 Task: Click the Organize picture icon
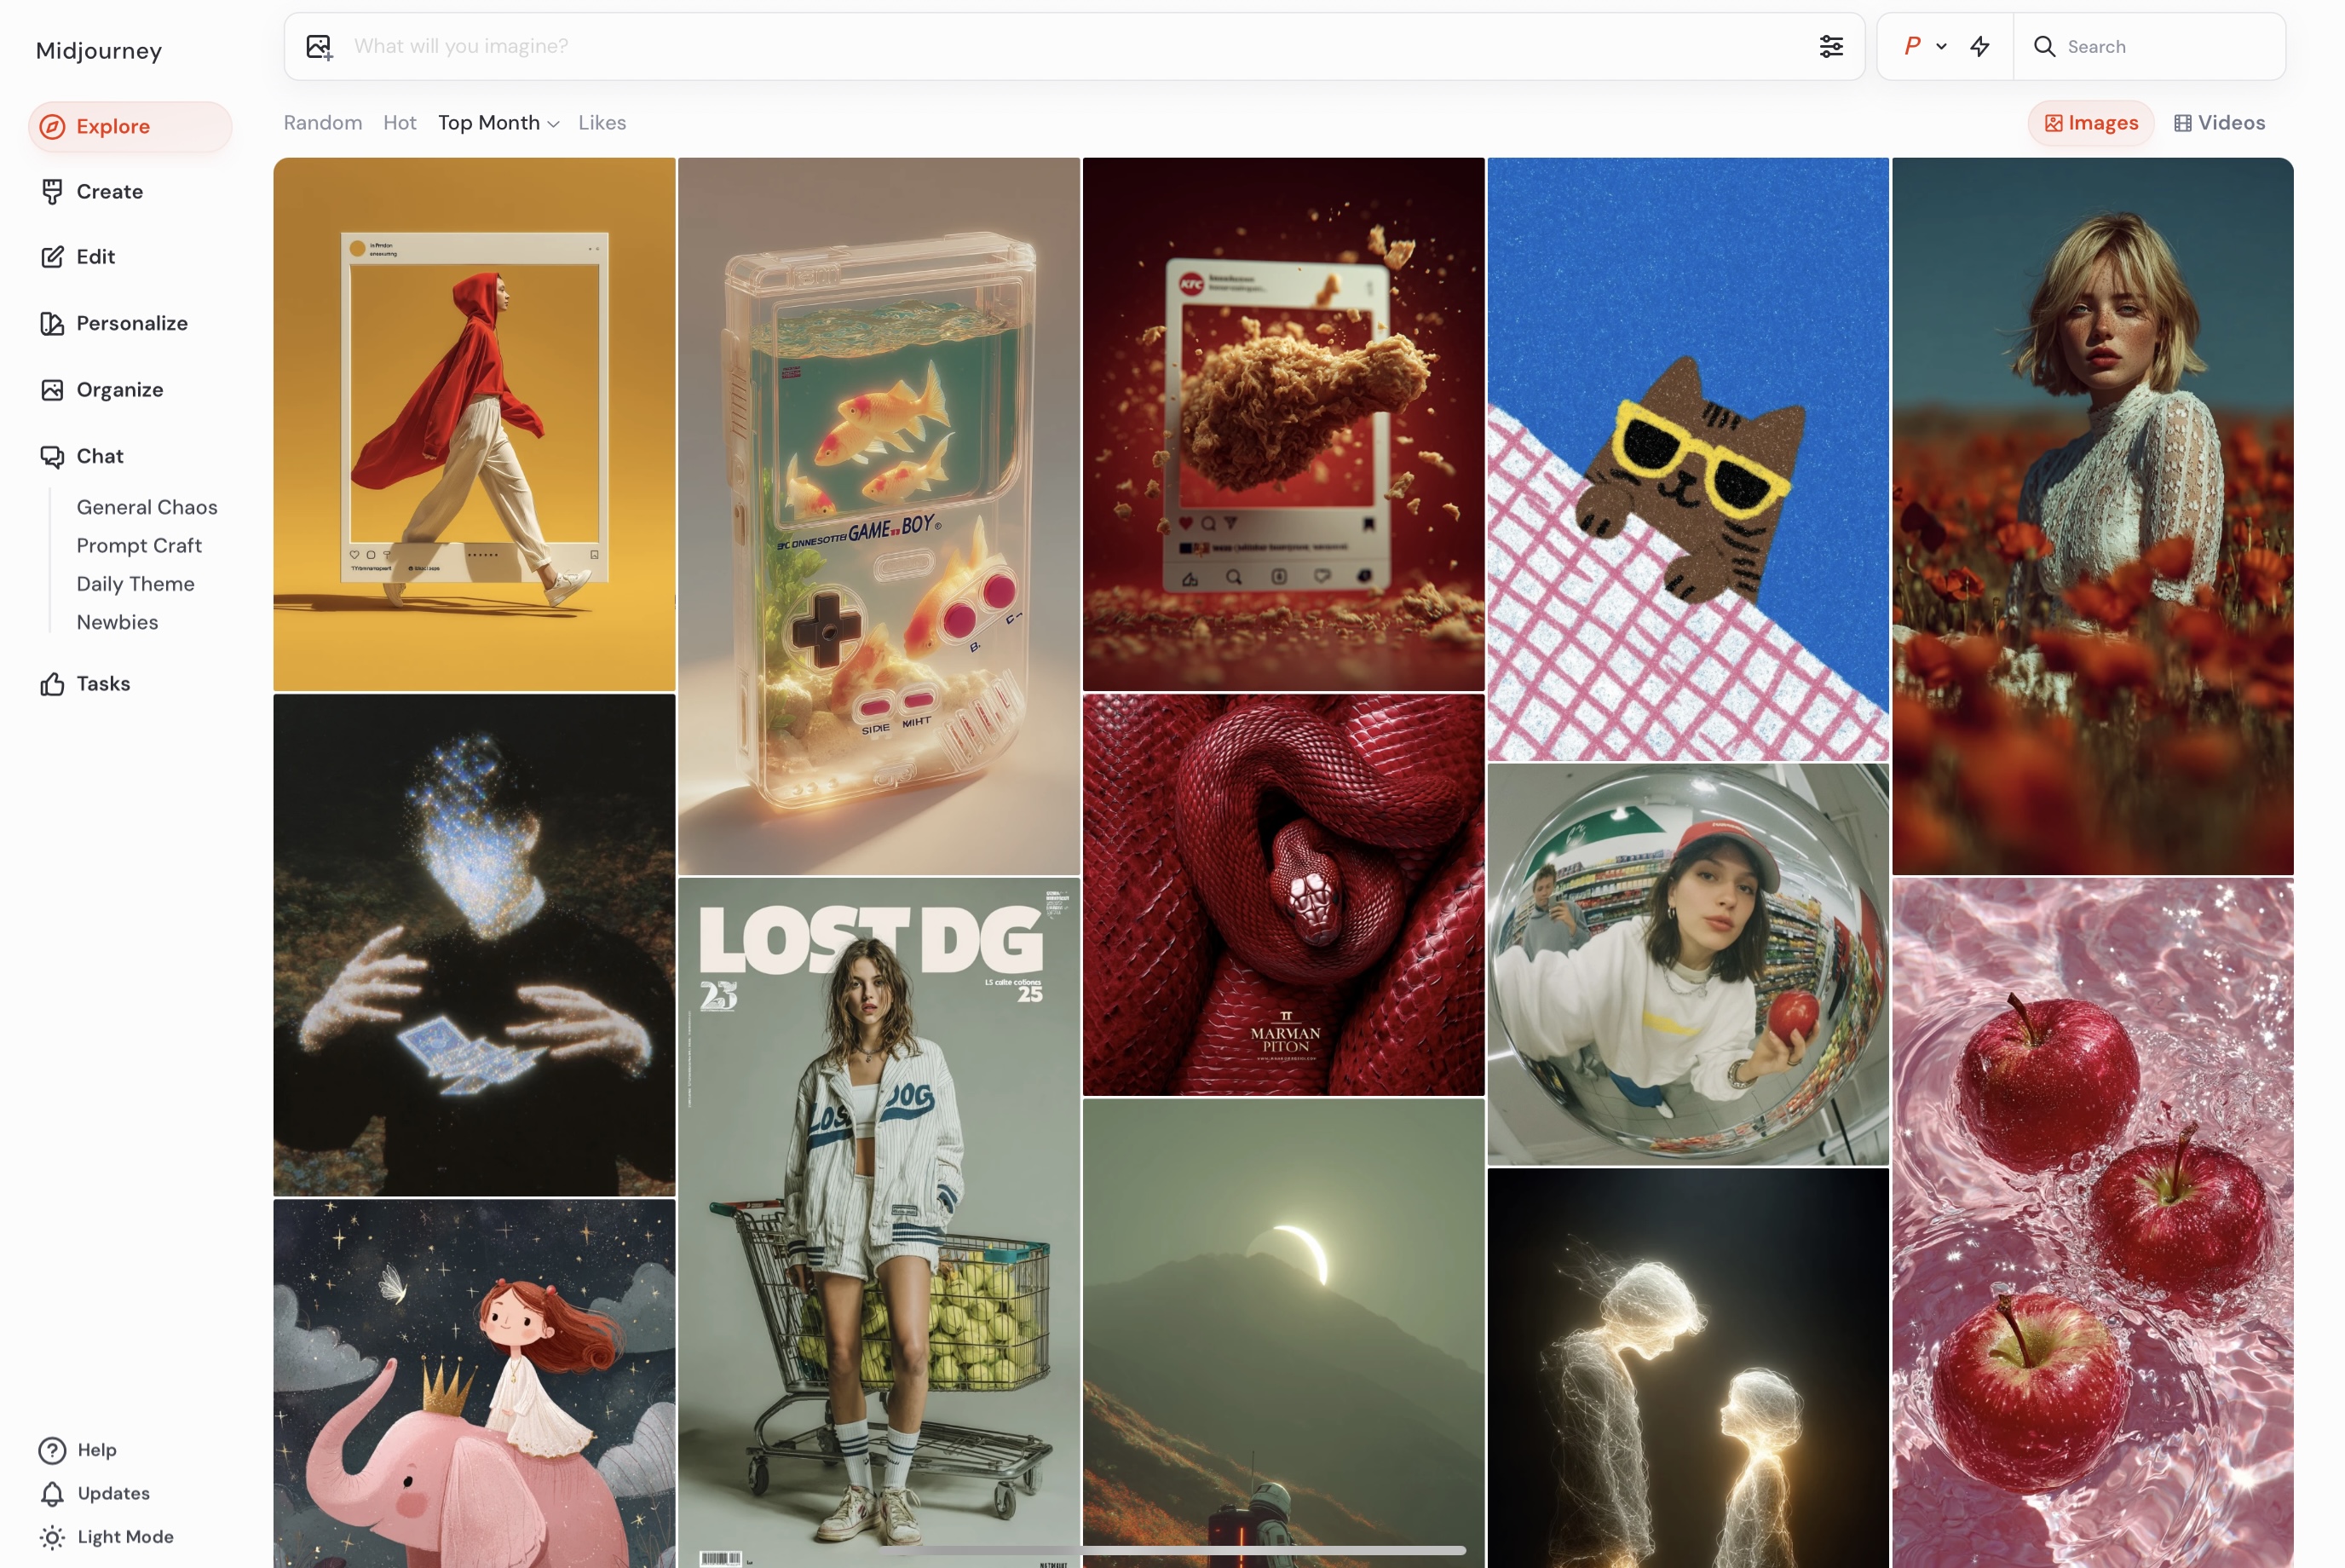pyautogui.click(x=52, y=390)
